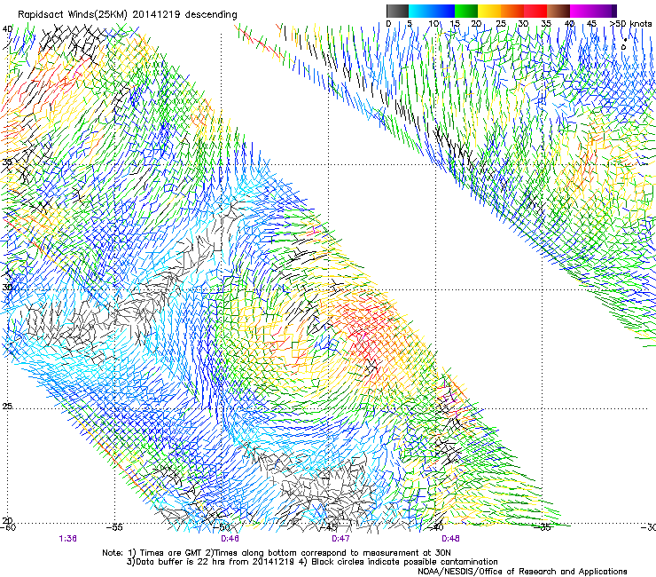Viewport: 656px width, 577px height.
Task: Click the latitude axis label '30' at left edge
Action: (7, 287)
